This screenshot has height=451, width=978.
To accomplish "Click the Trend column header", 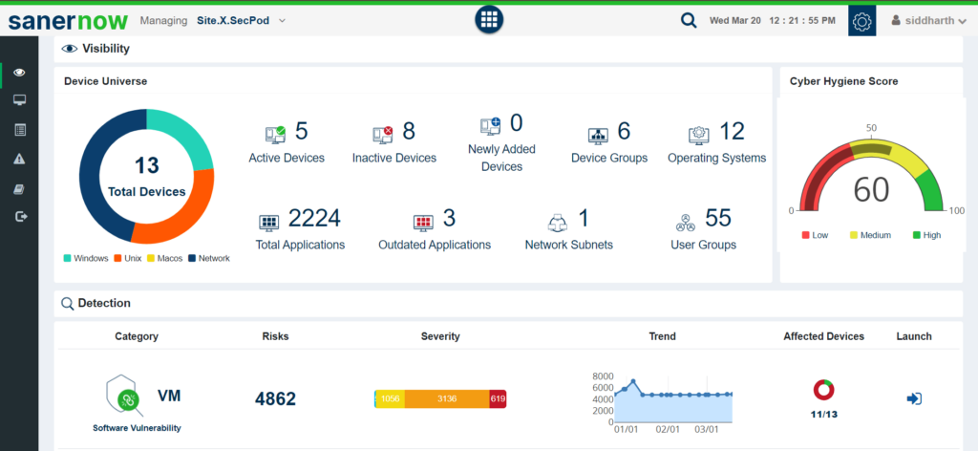I will click(662, 336).
